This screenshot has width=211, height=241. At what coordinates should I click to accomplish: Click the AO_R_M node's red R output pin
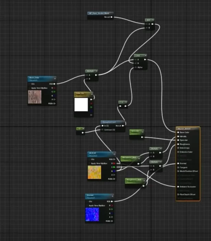pos(114,163)
